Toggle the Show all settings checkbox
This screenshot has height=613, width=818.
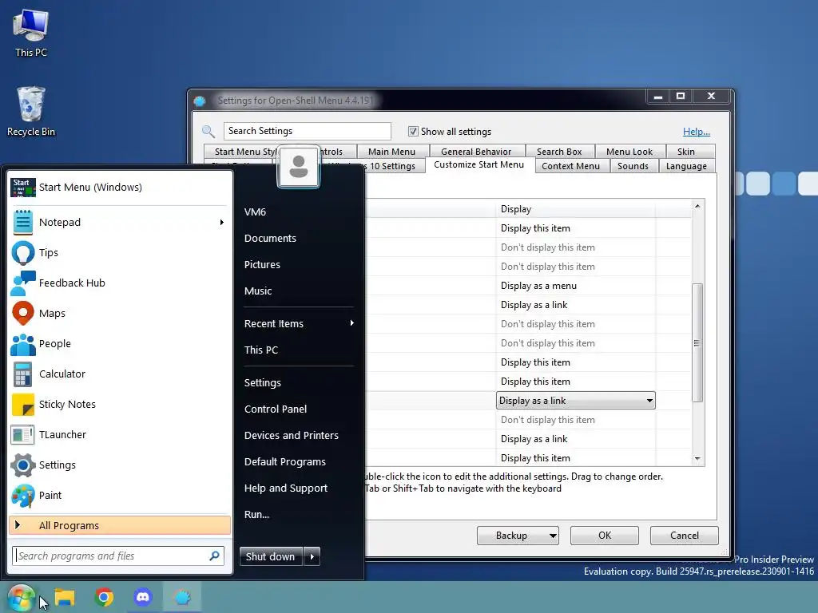point(413,132)
